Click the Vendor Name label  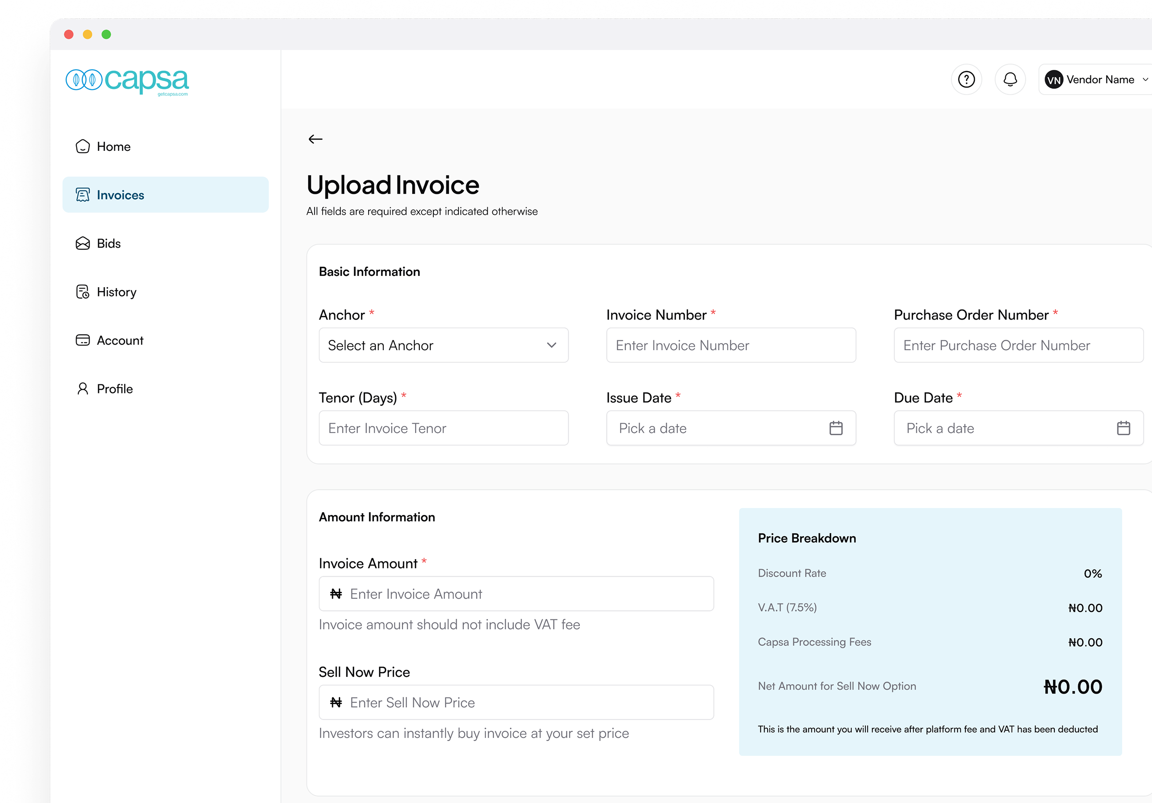tap(1100, 79)
